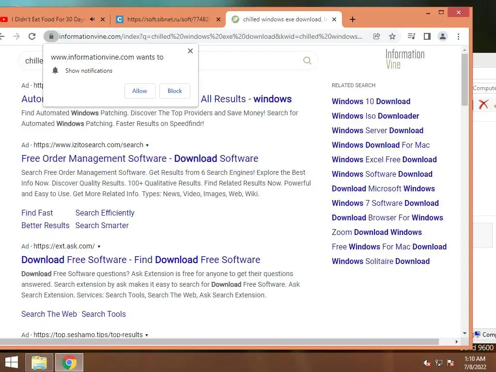Viewport: 496px width, 372px height.
Task: Click the Find Fast sitelink
Action: (37, 213)
